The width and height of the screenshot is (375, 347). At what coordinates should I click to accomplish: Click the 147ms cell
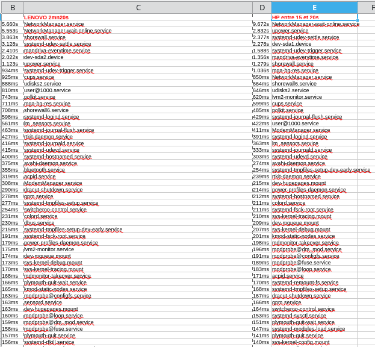coord(262,329)
